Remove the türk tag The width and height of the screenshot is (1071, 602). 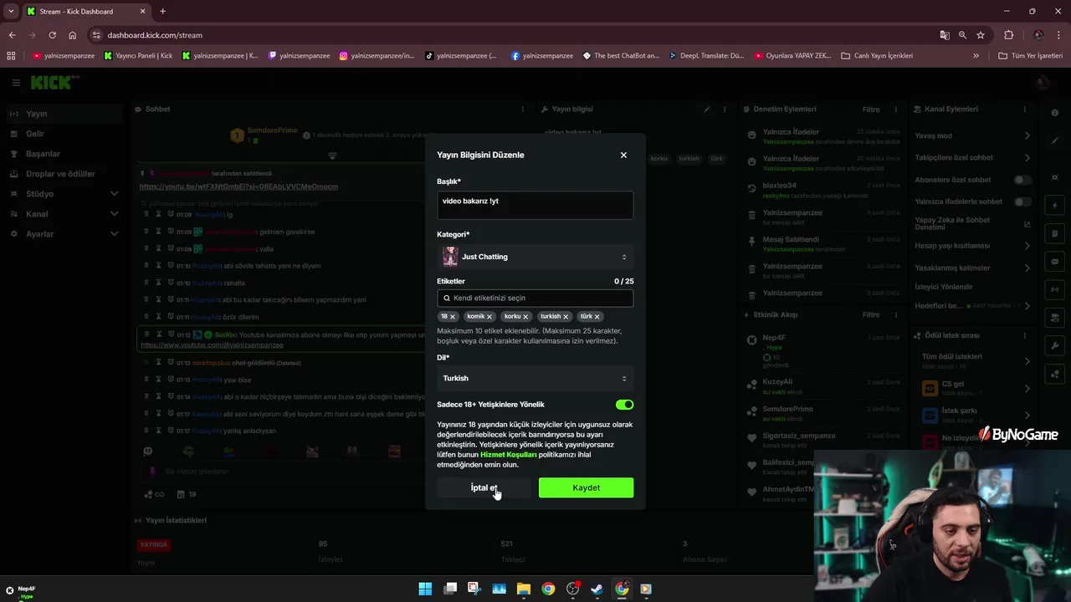coord(597,317)
